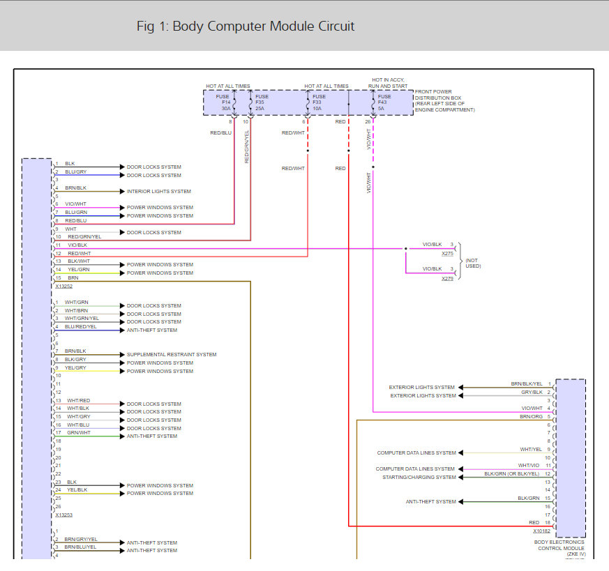Click 'EXTERIOR LIGHTS SYSTEM' on the BRN/BLK/YEL wire
Viewport: 609px width, 571px height.
422,388
